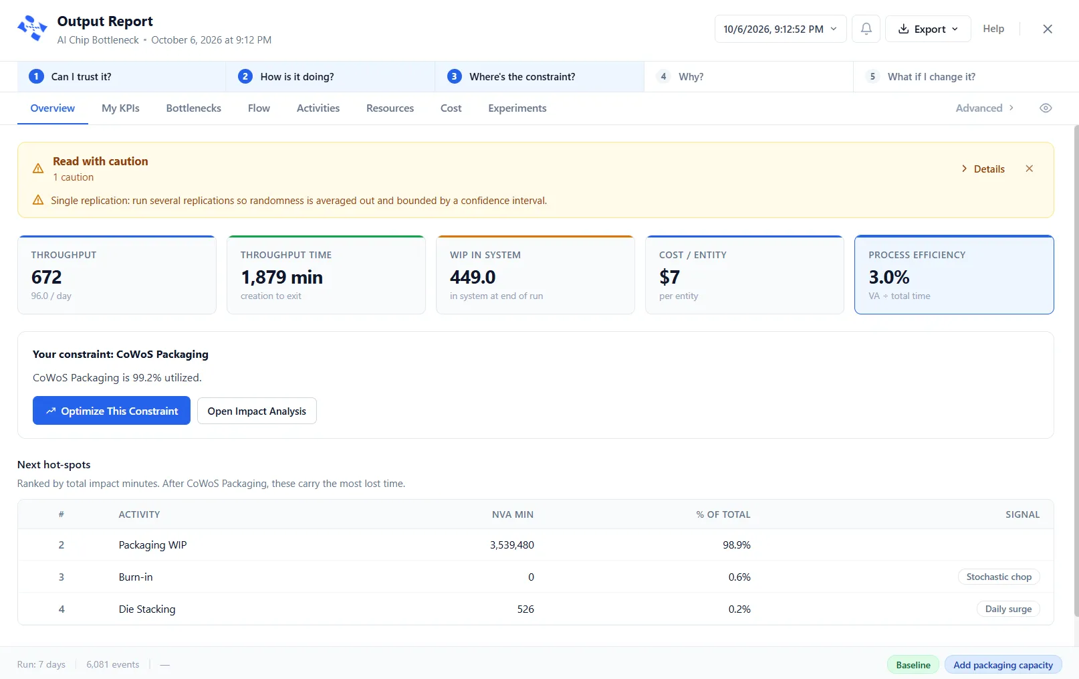This screenshot has height=679, width=1079.
Task: Go to step 4 Why?
Action: coord(749,76)
